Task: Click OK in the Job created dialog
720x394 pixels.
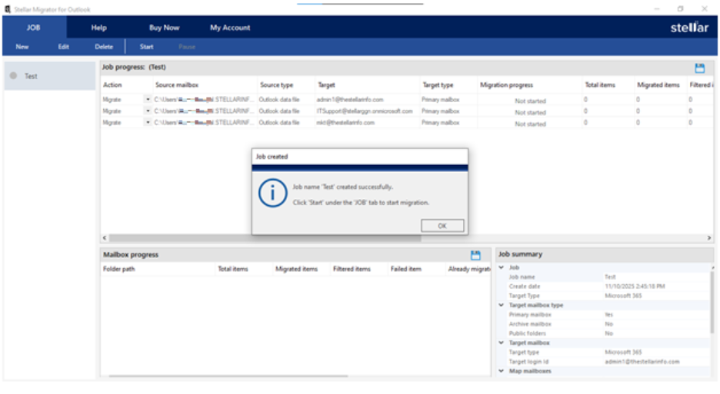Action: (442, 226)
